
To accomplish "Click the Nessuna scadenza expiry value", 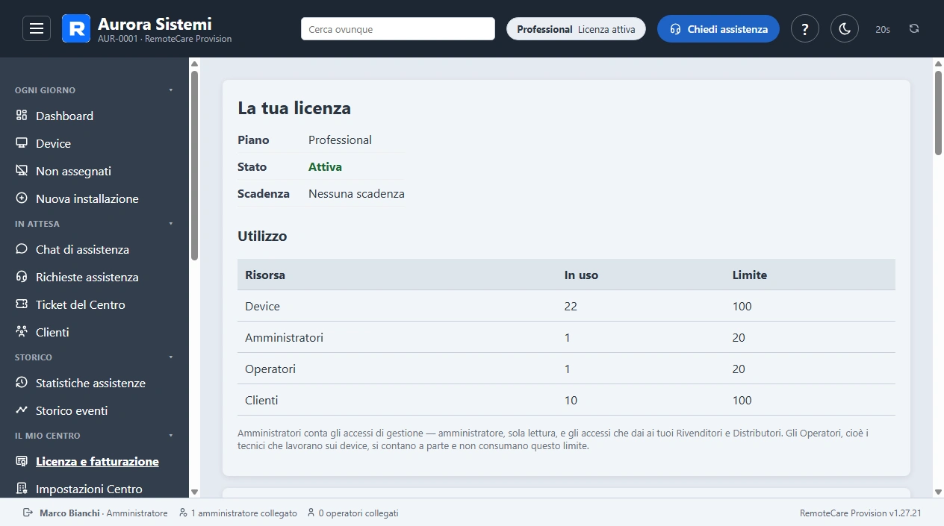I will click(356, 193).
